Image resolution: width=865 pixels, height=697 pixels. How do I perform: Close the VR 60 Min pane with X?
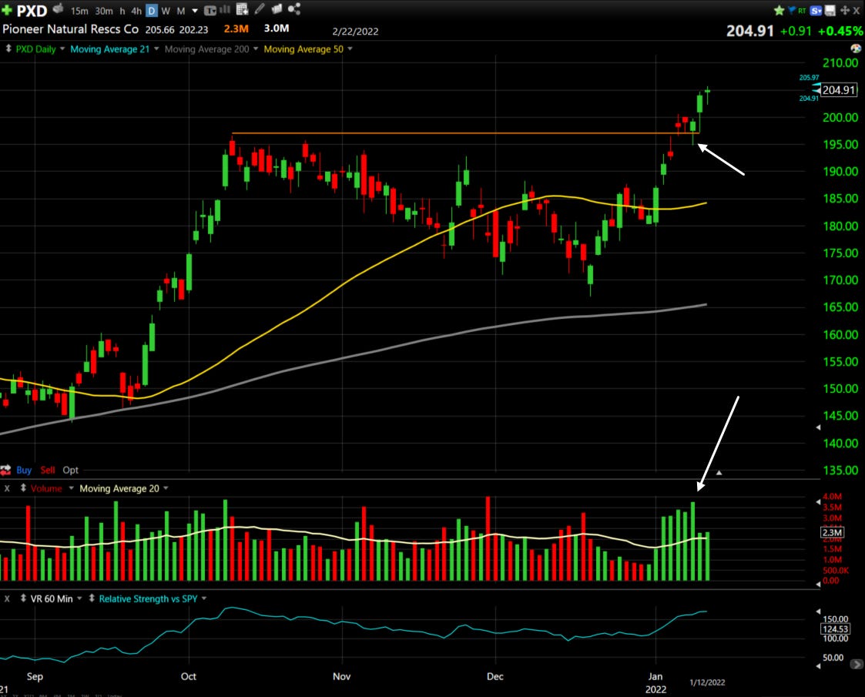click(x=7, y=599)
